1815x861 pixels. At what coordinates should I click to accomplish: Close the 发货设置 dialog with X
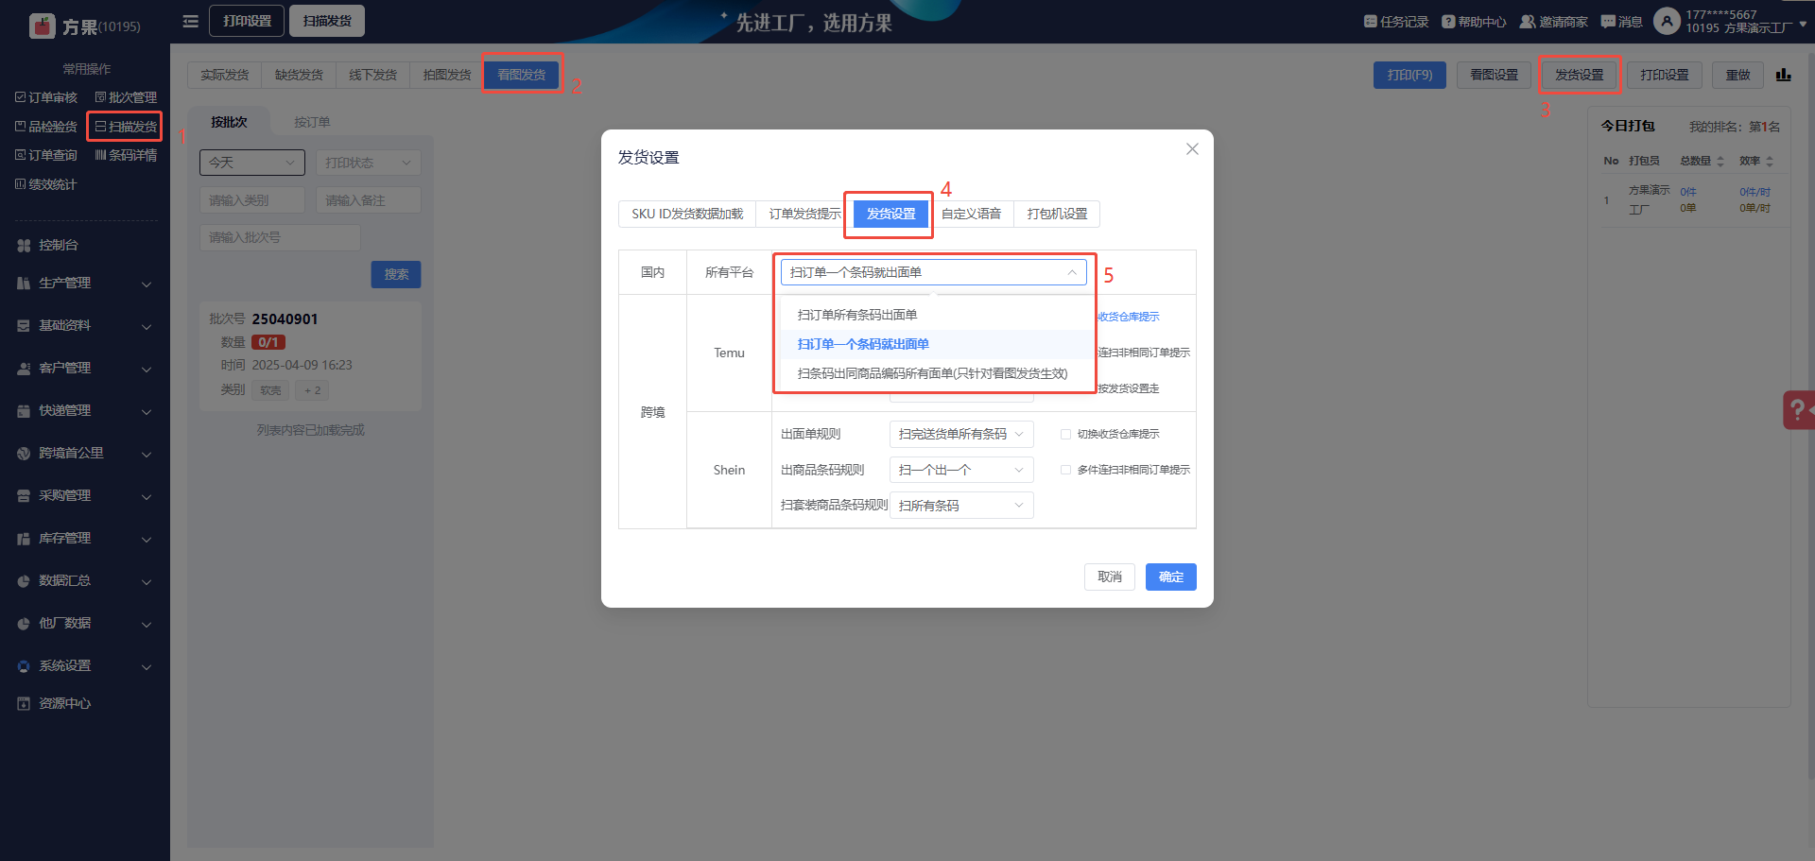[1192, 149]
